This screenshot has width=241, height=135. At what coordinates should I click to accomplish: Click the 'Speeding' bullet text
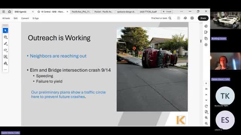tap(44, 76)
